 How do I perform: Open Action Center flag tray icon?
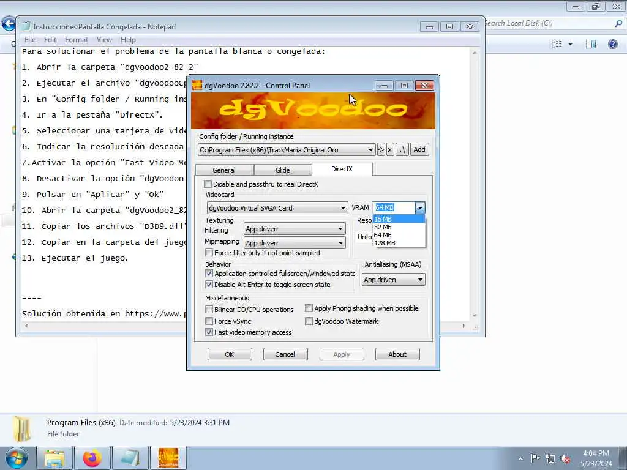point(535,458)
